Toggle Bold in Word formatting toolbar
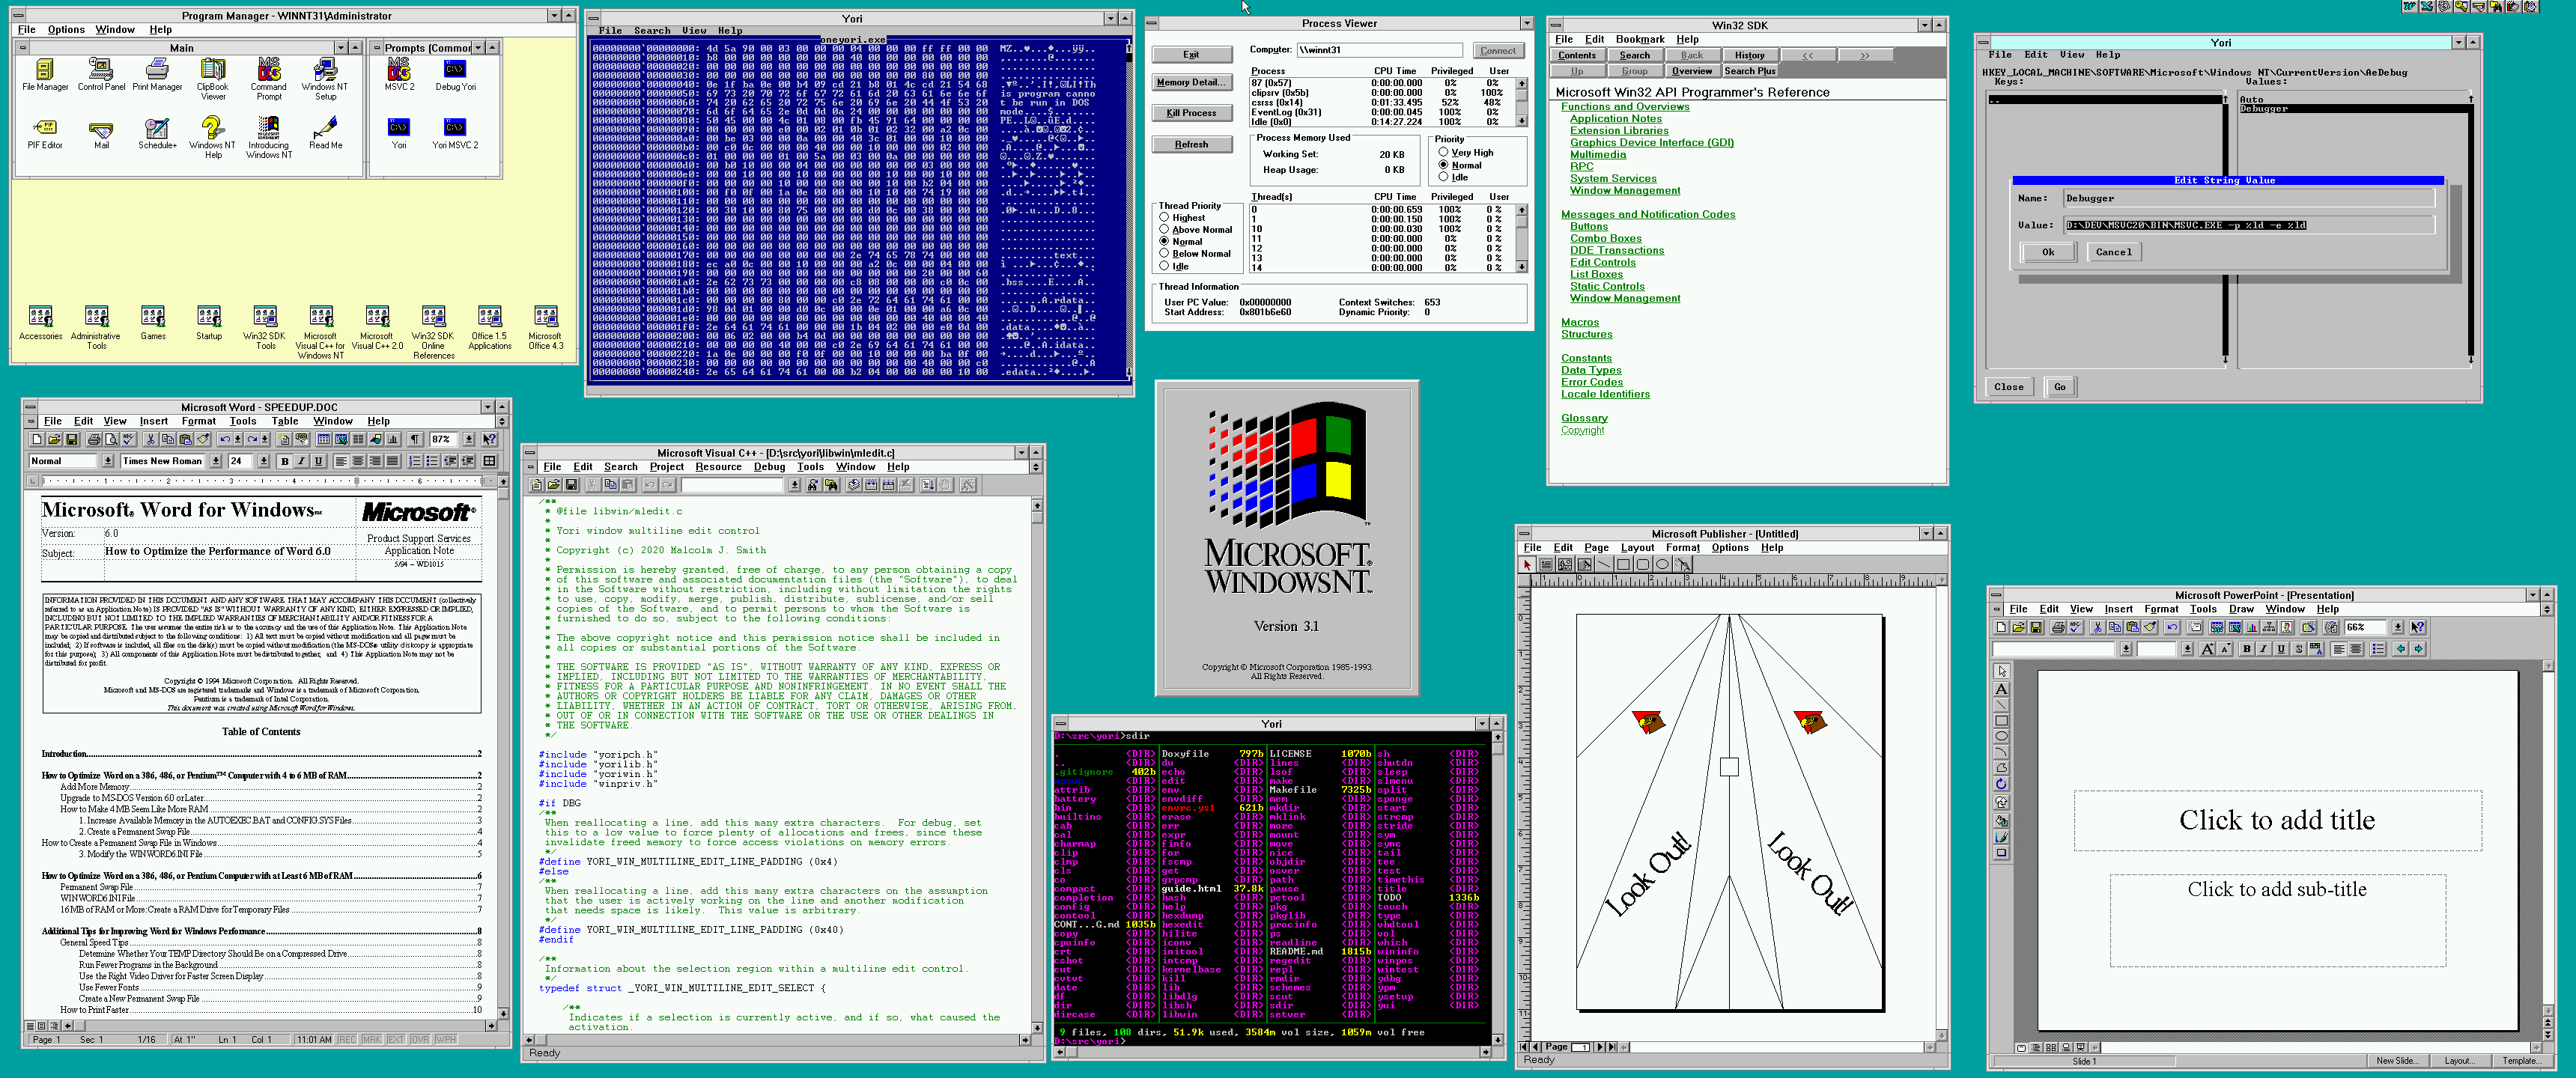2576x1078 pixels. (285, 461)
